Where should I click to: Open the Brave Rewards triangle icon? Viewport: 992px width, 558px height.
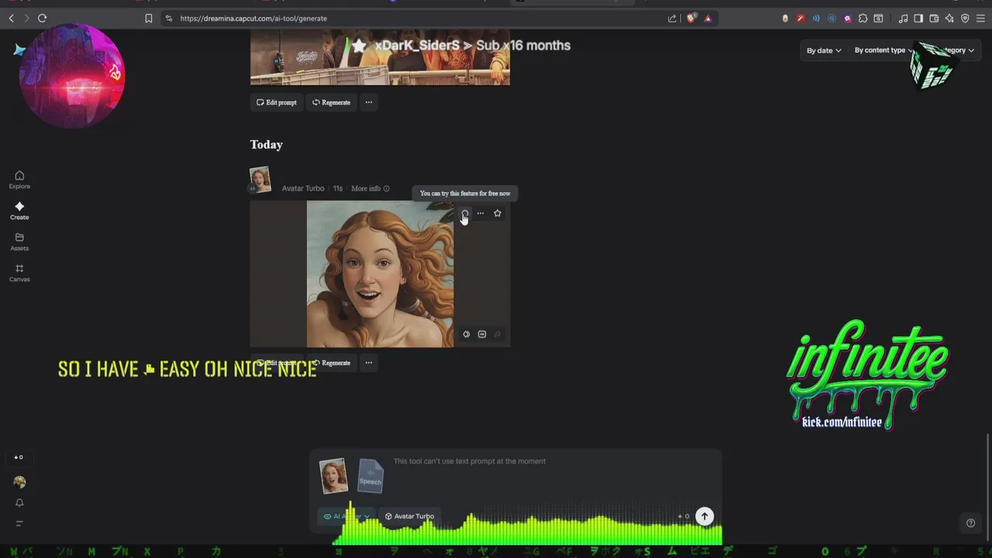(x=708, y=18)
